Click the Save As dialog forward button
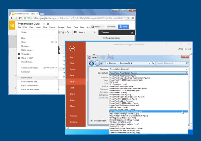The height and width of the screenshot is (141, 201). [97, 63]
